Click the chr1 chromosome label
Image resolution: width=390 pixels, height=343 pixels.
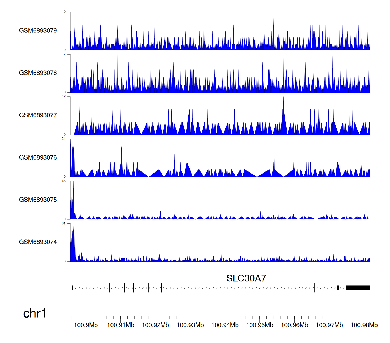[x=35, y=313]
